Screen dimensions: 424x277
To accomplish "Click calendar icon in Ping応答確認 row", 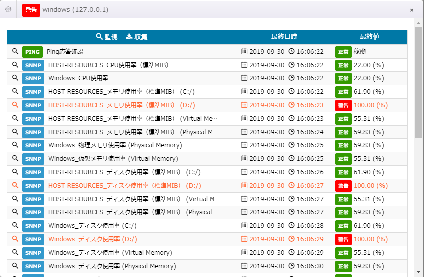I will point(244,51).
